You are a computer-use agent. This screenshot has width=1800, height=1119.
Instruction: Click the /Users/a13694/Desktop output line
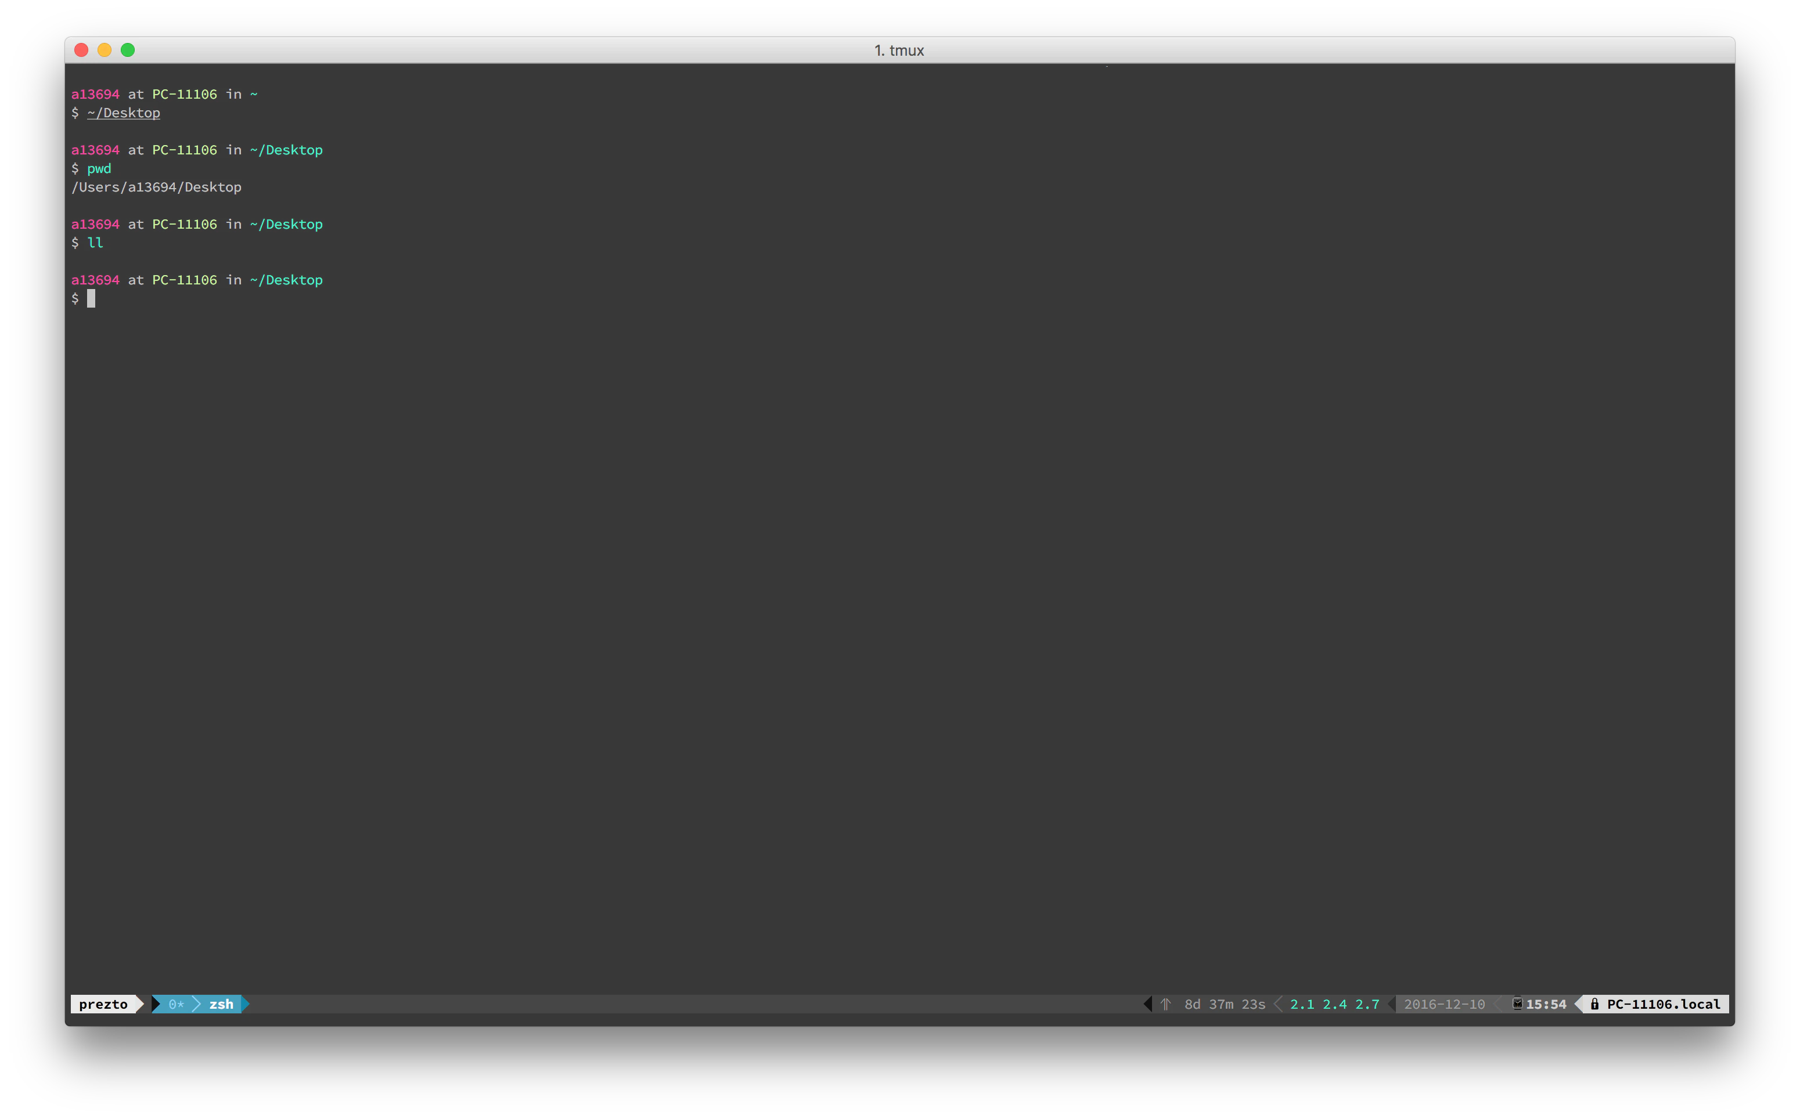pyautogui.click(x=156, y=187)
